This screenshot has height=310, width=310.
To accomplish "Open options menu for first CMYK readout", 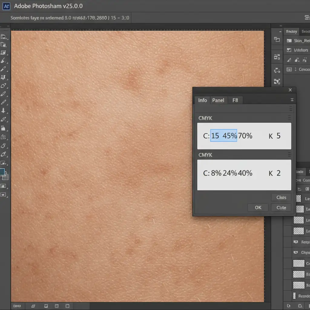I will coord(289,118).
